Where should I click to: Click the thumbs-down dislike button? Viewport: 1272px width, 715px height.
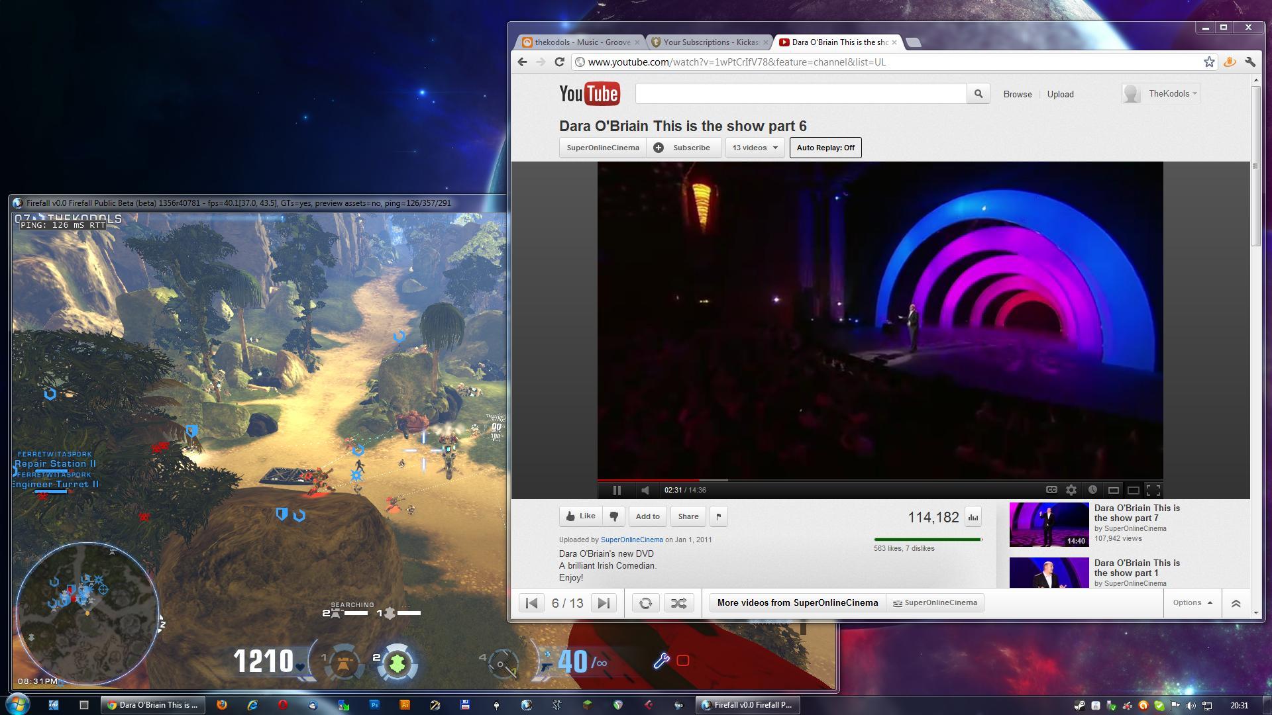point(614,516)
